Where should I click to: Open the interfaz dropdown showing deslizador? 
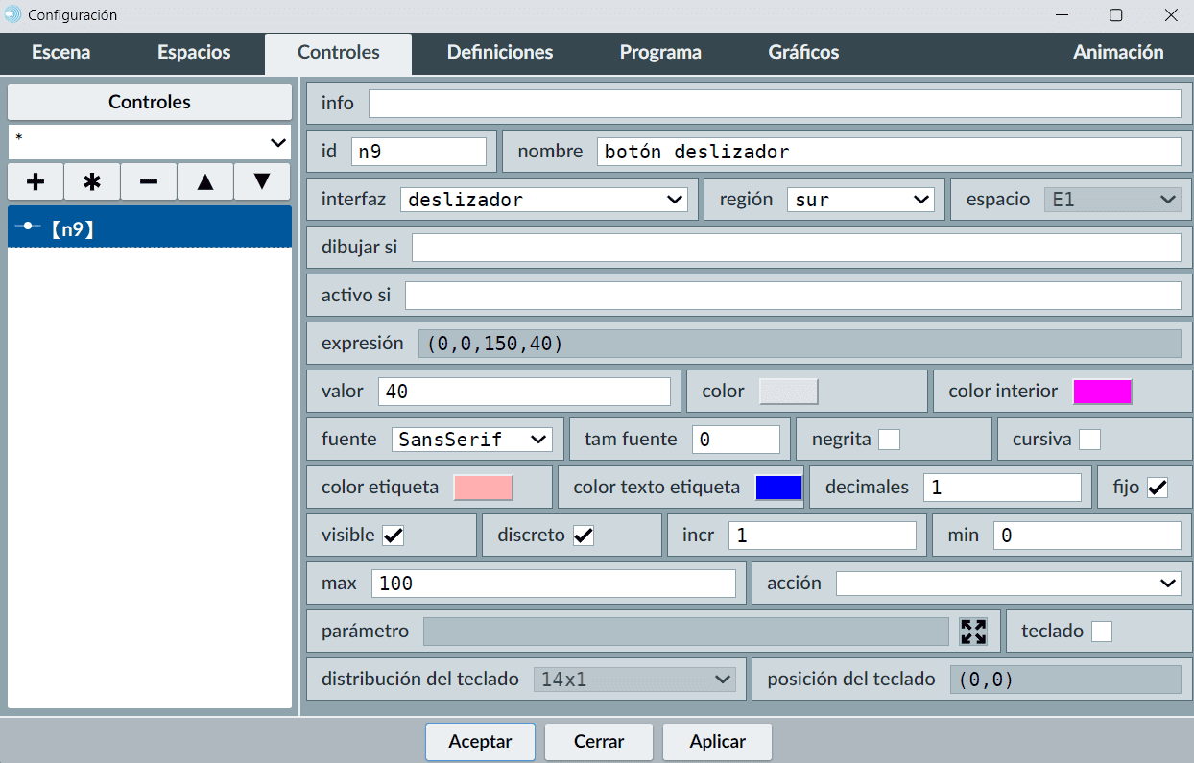point(543,200)
